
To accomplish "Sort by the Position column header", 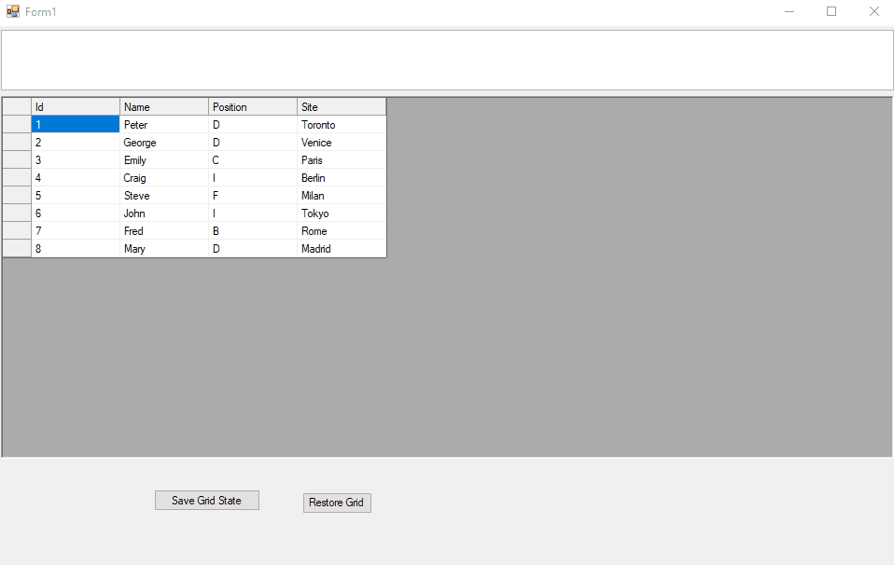I will [253, 106].
